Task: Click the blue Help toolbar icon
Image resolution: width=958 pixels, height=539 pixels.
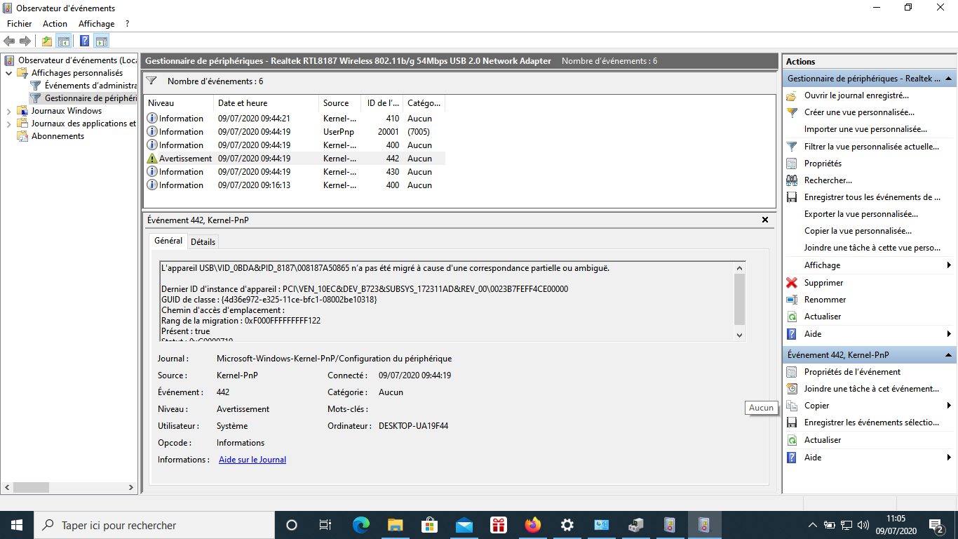Action: (x=84, y=41)
